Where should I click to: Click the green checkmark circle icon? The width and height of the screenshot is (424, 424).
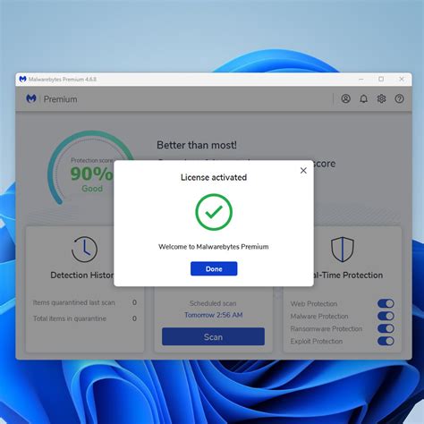(x=214, y=212)
